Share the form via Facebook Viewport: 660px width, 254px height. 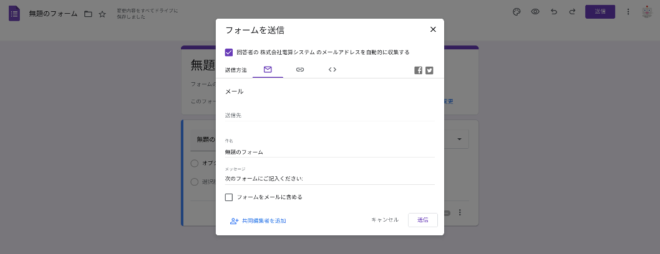pos(418,70)
